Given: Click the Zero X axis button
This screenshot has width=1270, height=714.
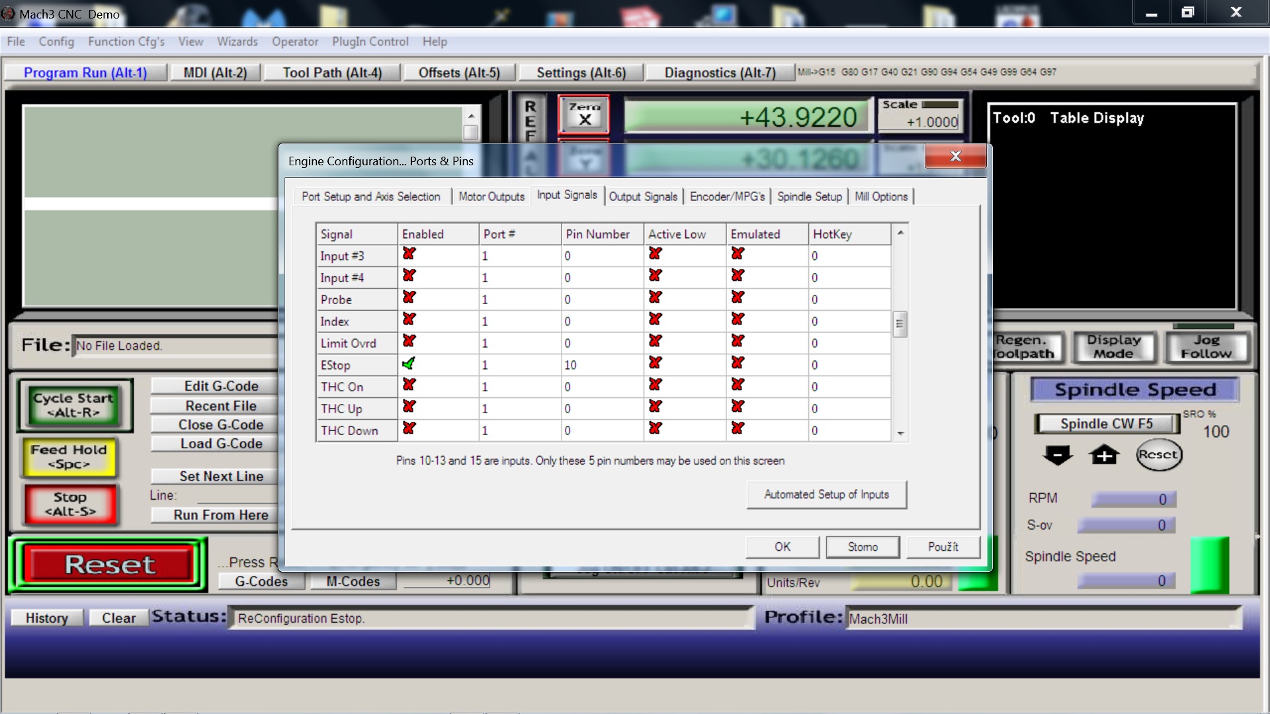Looking at the screenshot, I should tap(584, 115).
